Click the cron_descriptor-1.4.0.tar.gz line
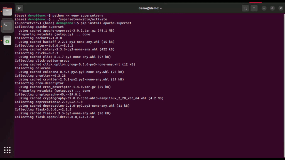This screenshot has height=160, width=285. (x=65, y=87)
